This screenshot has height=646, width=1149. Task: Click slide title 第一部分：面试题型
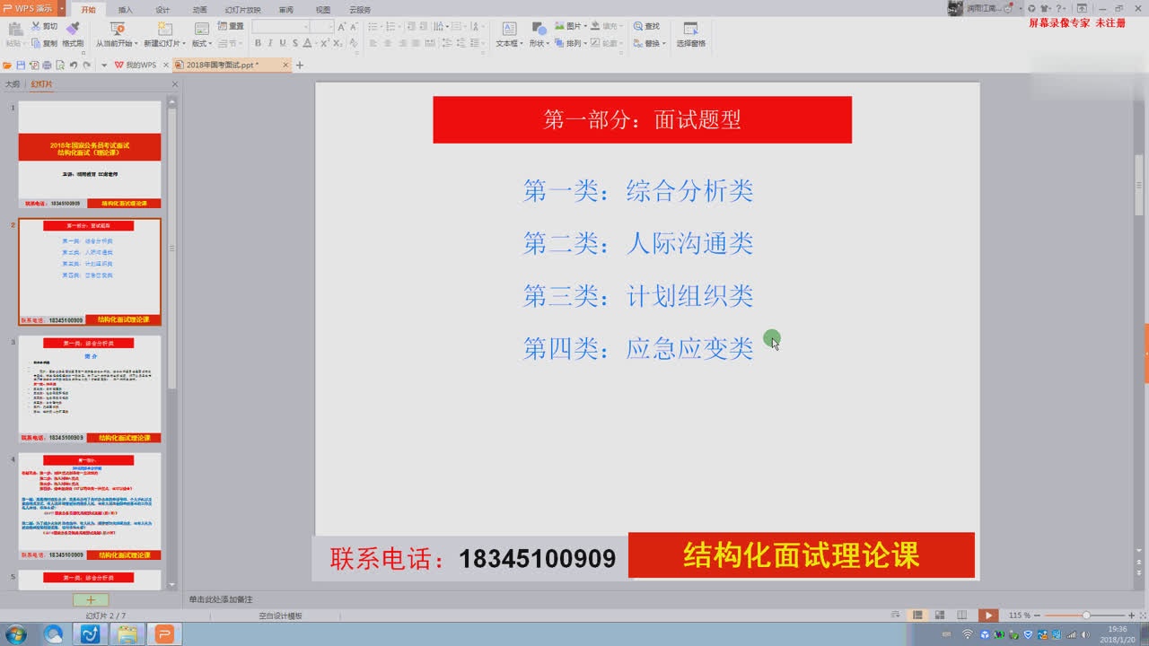pyautogui.click(x=642, y=119)
